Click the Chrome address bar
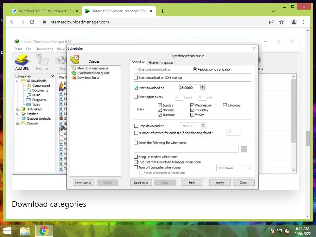 153,22
